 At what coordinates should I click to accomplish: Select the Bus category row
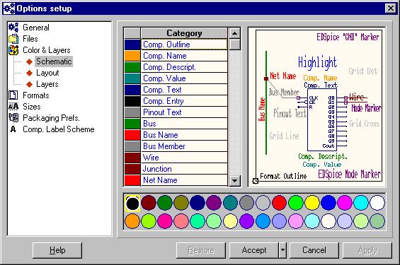point(184,124)
